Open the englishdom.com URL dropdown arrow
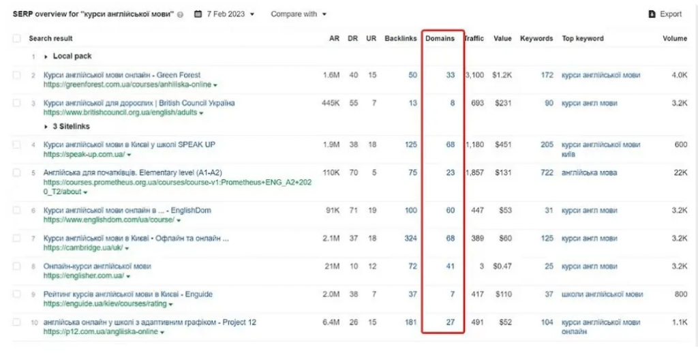 [179, 220]
